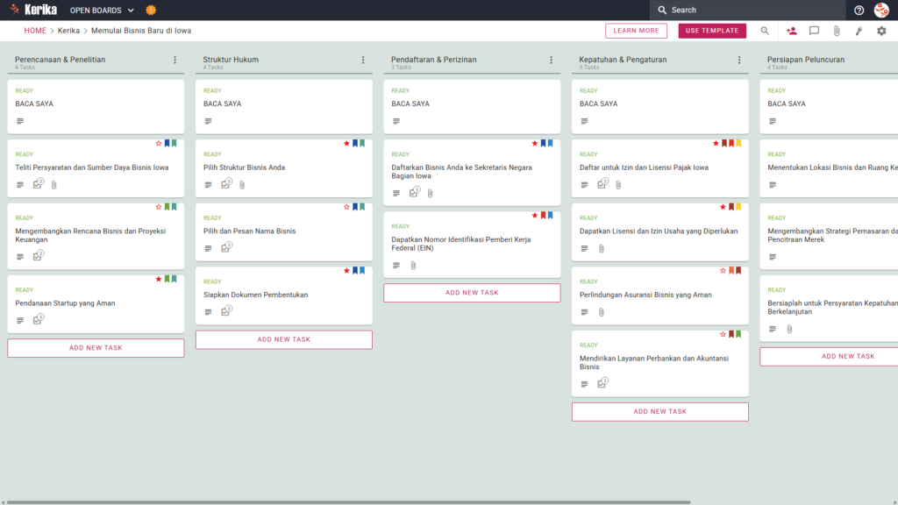Open the board attachments paperclip icon
This screenshot has height=505, width=898.
837,31
